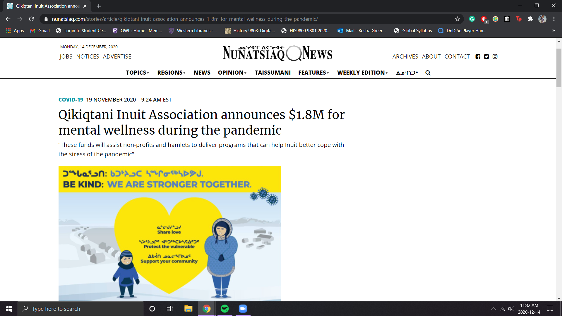
Task: Show more bookmarks with the chevron
Action: (x=553, y=30)
